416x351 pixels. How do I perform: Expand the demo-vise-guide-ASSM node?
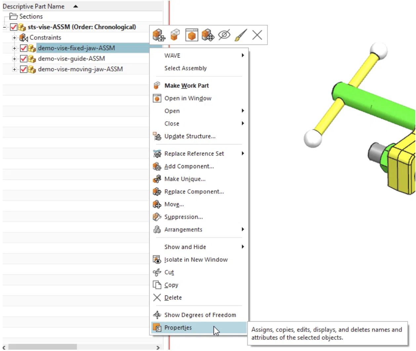[x=15, y=59]
